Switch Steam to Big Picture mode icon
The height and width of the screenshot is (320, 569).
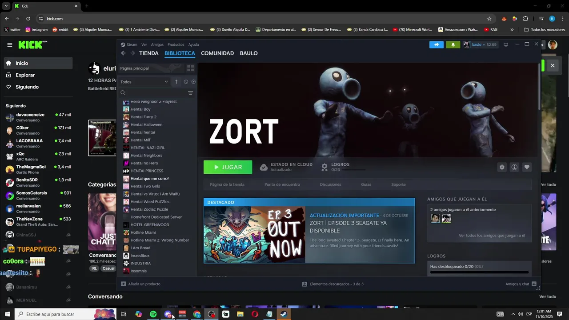coord(505,44)
